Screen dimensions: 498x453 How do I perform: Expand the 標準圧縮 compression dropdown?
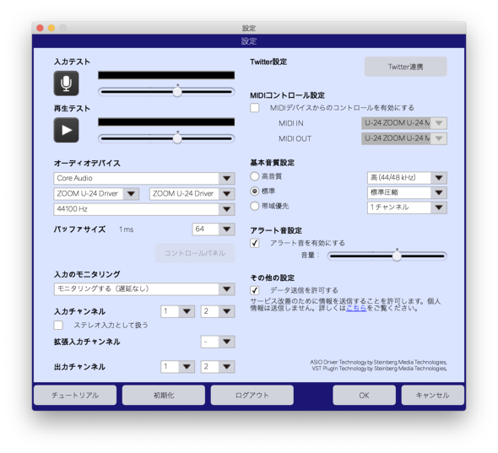(407, 192)
